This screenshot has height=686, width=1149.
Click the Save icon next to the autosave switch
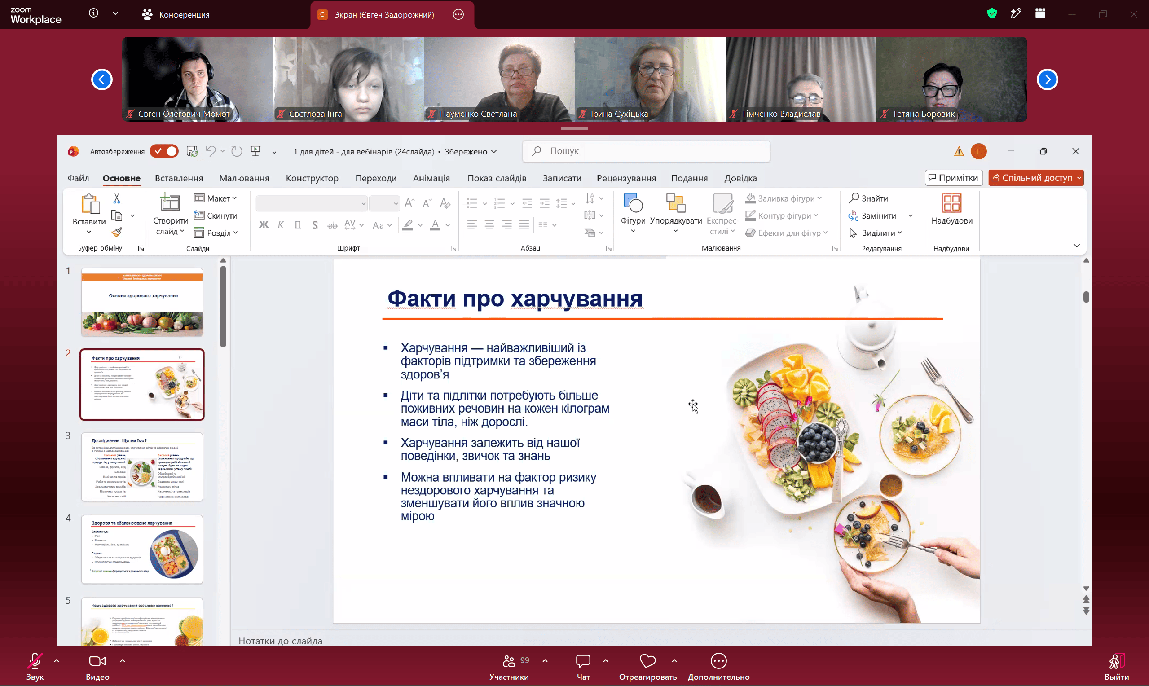(192, 151)
